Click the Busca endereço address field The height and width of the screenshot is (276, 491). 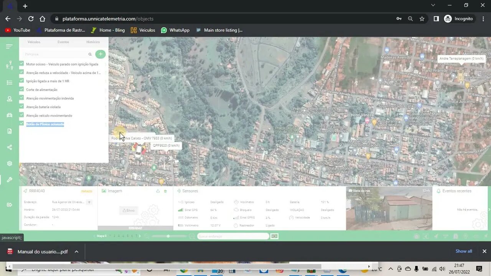233,236
